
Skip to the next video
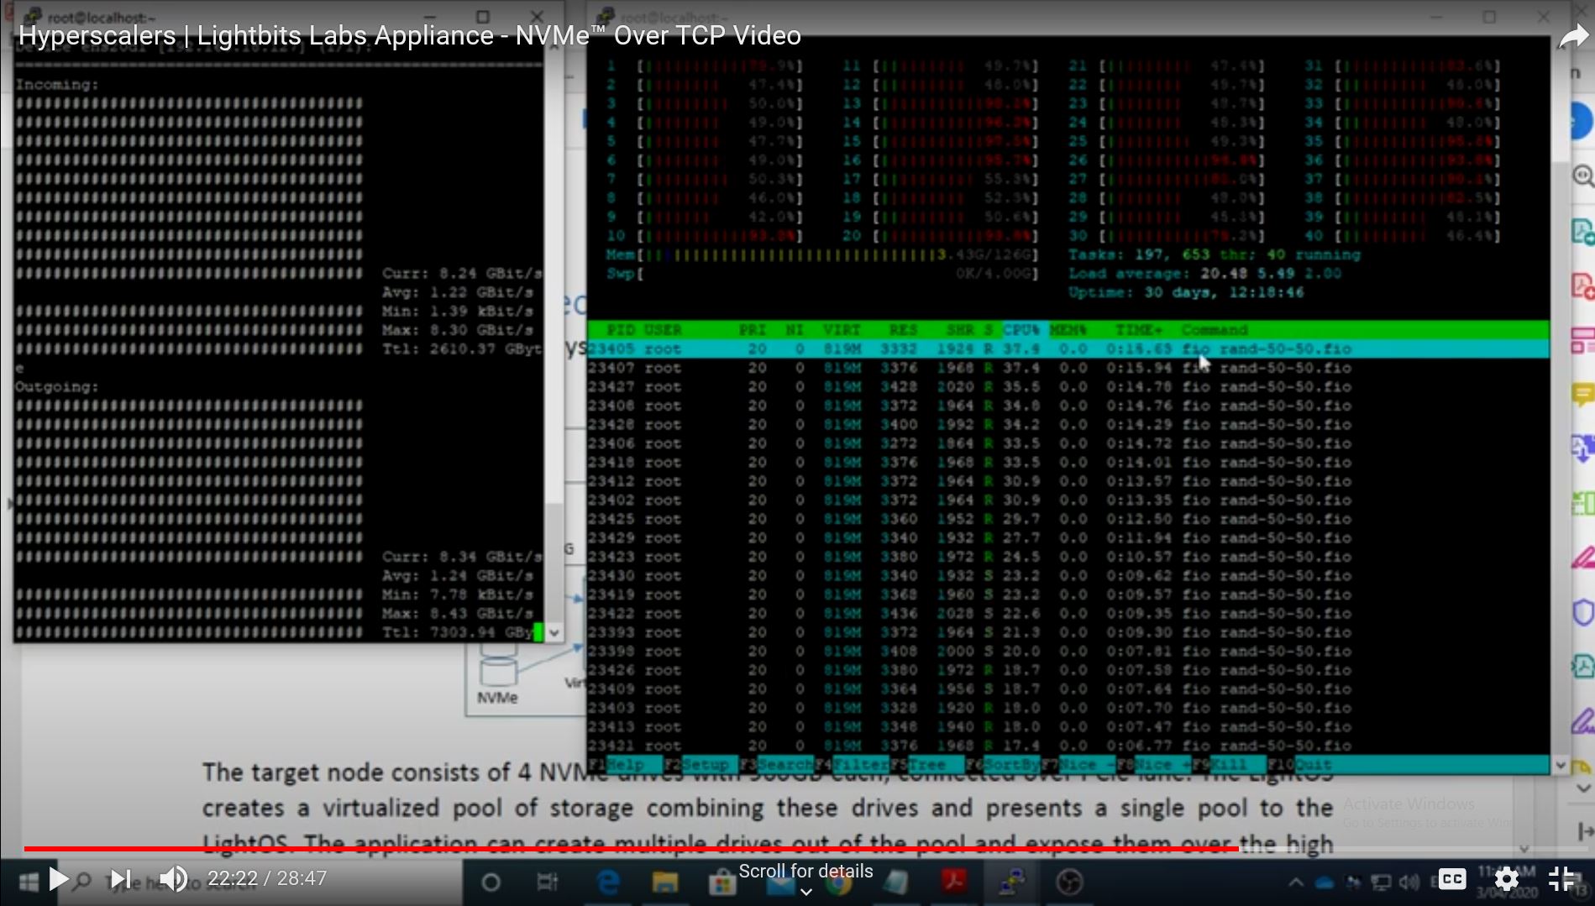click(x=120, y=879)
